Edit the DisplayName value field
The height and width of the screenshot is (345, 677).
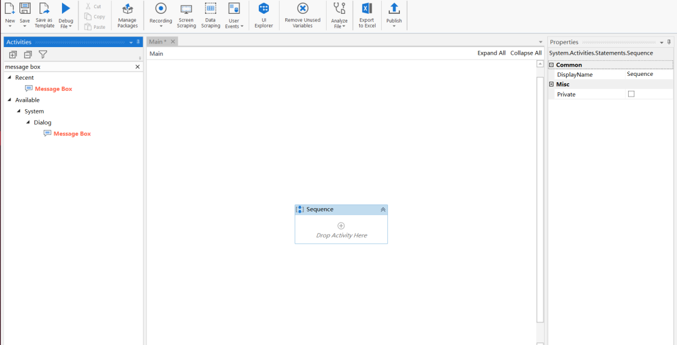pos(649,74)
